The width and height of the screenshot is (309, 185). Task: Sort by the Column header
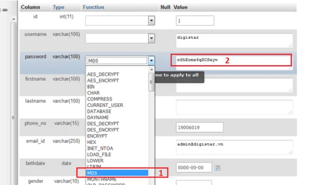(x=30, y=7)
